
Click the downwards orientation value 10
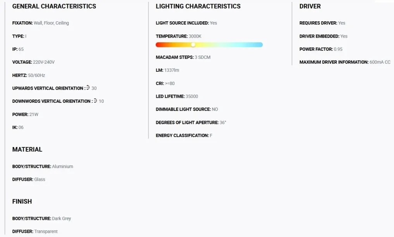[101, 101]
